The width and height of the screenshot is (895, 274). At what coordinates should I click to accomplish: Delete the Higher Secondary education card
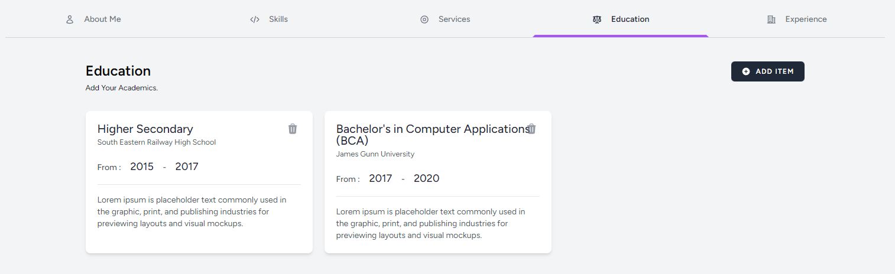[x=293, y=129]
